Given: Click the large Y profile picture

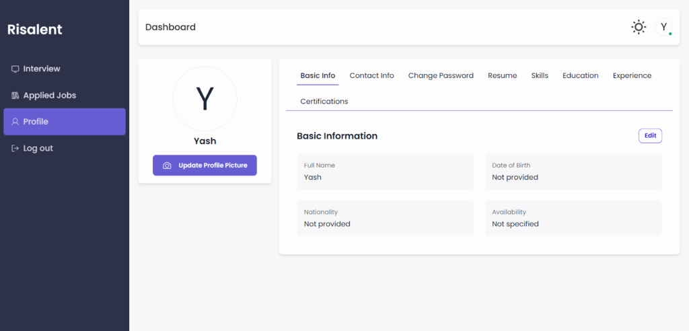Looking at the screenshot, I should 205,99.
